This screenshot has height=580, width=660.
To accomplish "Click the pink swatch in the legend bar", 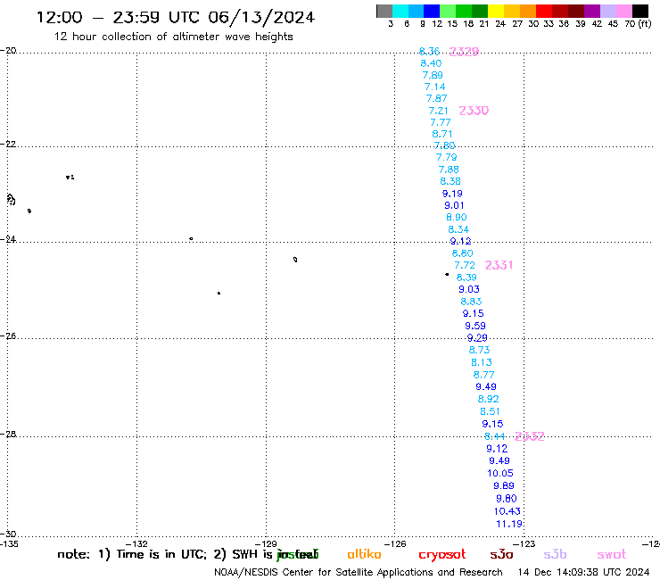I will point(624,12).
